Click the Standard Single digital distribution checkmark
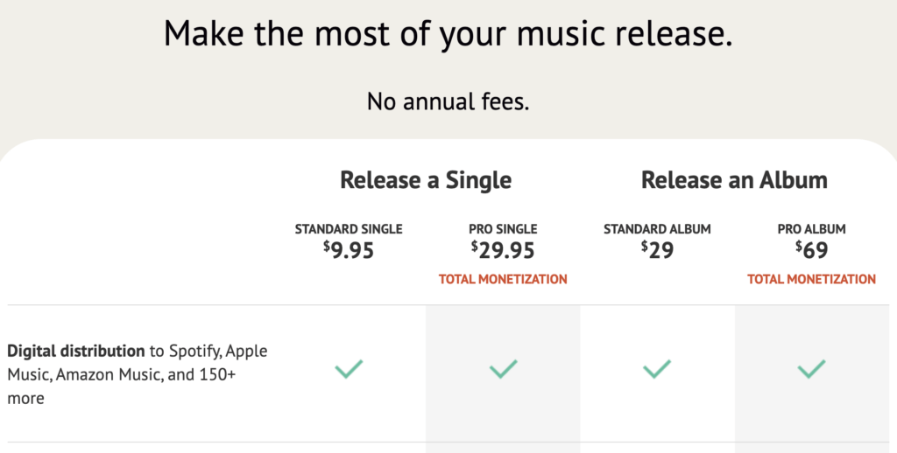Image resolution: width=897 pixels, height=453 pixels. click(349, 369)
